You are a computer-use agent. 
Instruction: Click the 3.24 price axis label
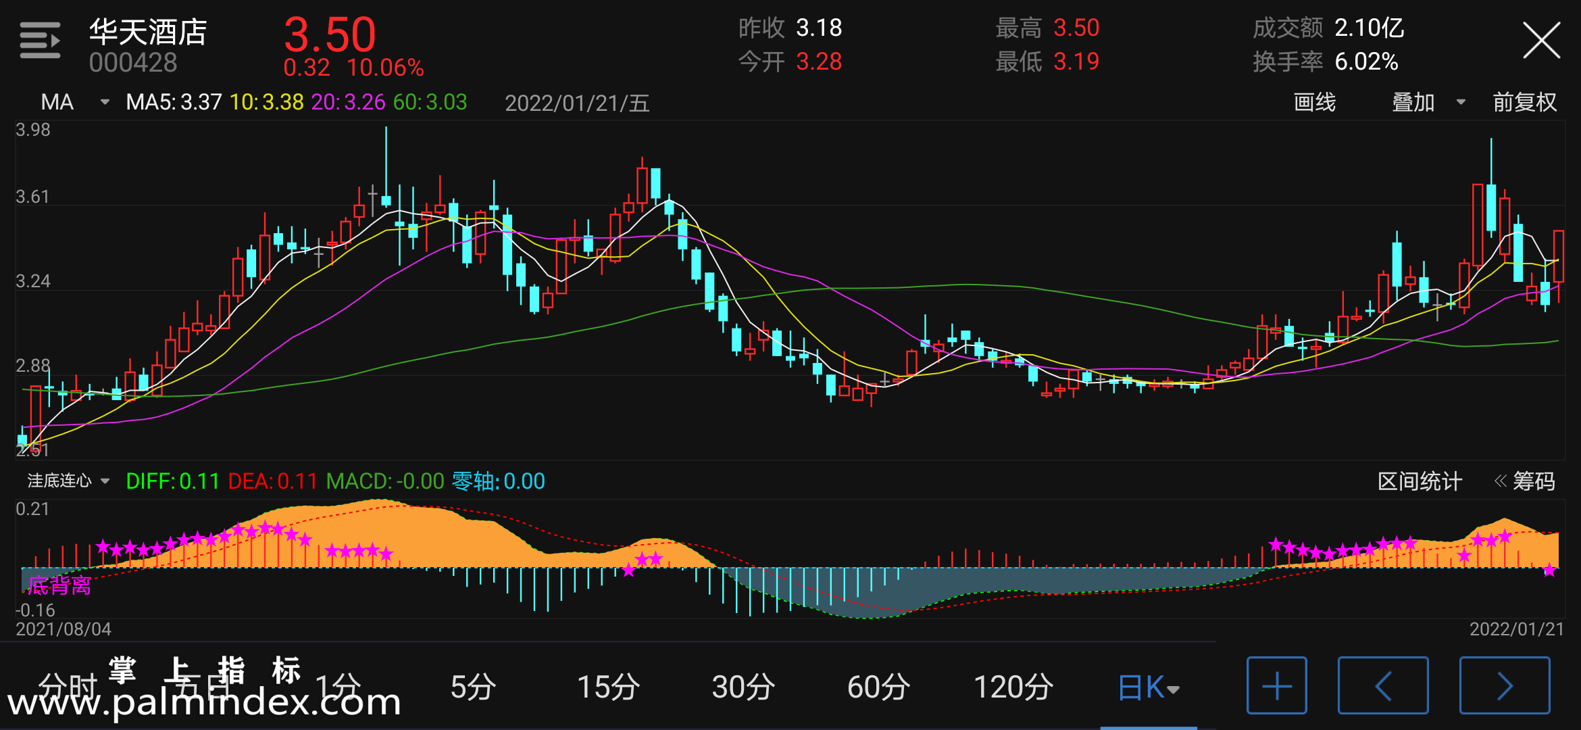(x=33, y=281)
